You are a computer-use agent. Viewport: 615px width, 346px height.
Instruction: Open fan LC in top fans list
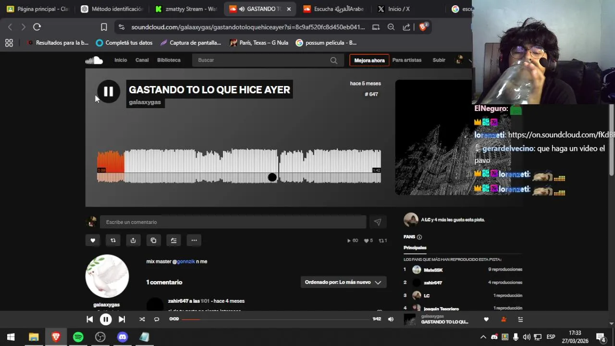click(x=427, y=296)
